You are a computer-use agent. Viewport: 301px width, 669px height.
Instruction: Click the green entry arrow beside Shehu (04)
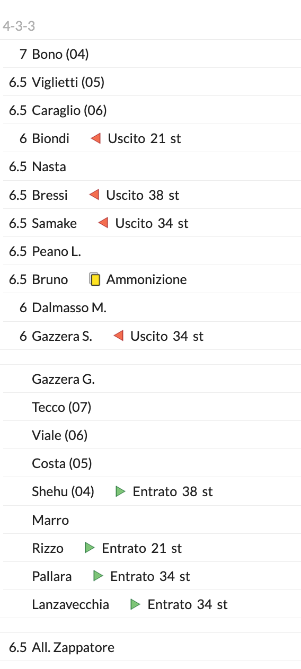pyautogui.click(x=121, y=491)
